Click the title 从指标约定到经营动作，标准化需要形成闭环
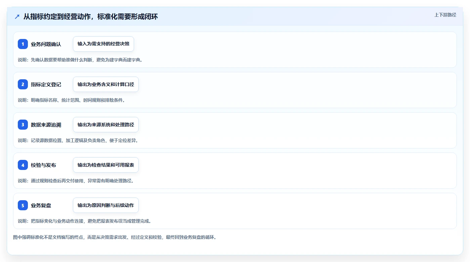The image size is (470, 262). click(91, 17)
